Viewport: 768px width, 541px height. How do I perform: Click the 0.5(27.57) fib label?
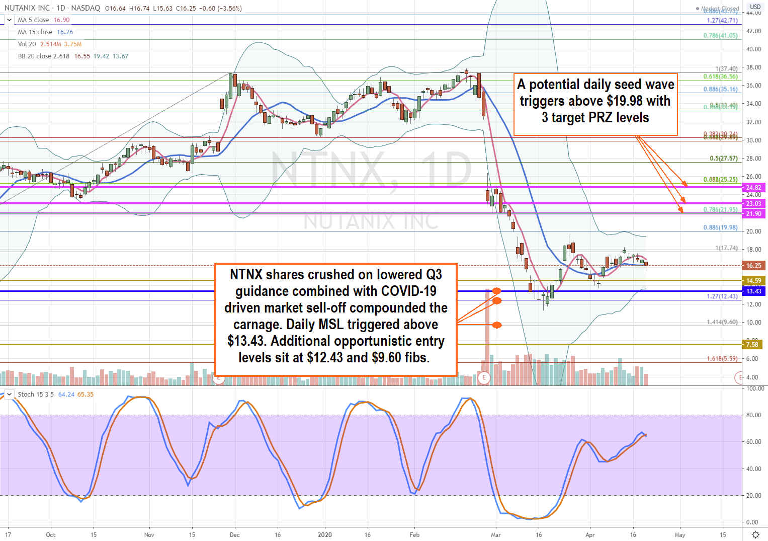coord(724,159)
